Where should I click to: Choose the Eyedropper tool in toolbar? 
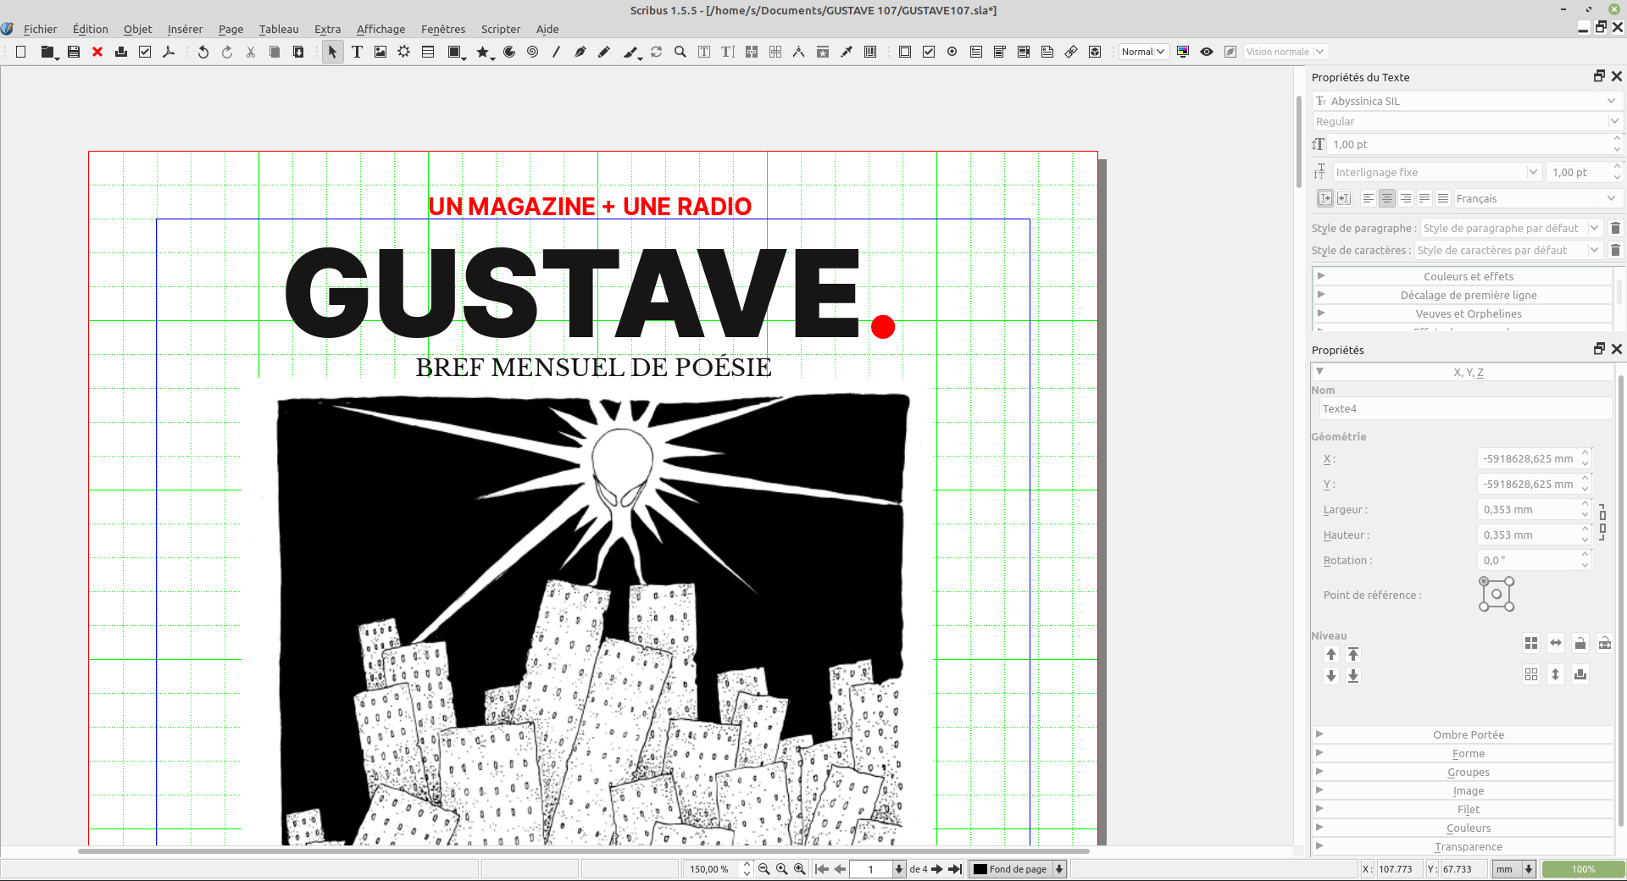click(846, 52)
